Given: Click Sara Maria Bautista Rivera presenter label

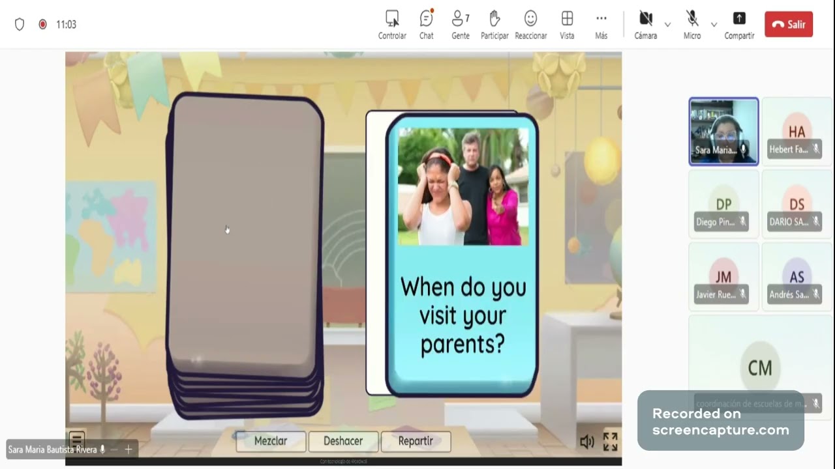Looking at the screenshot, I should pyautogui.click(x=52, y=449).
